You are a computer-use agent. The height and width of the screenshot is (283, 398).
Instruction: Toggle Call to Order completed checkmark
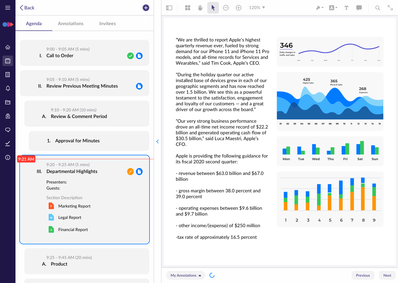130,56
